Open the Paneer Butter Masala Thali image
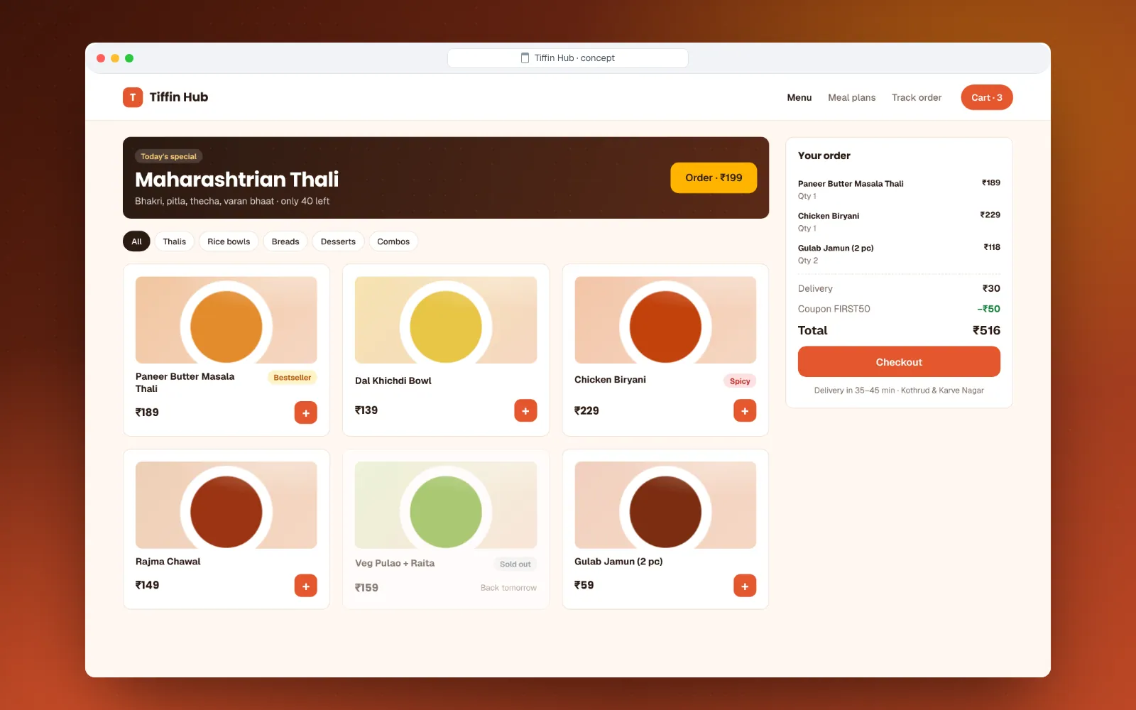This screenshot has height=710, width=1136. pyautogui.click(x=226, y=320)
